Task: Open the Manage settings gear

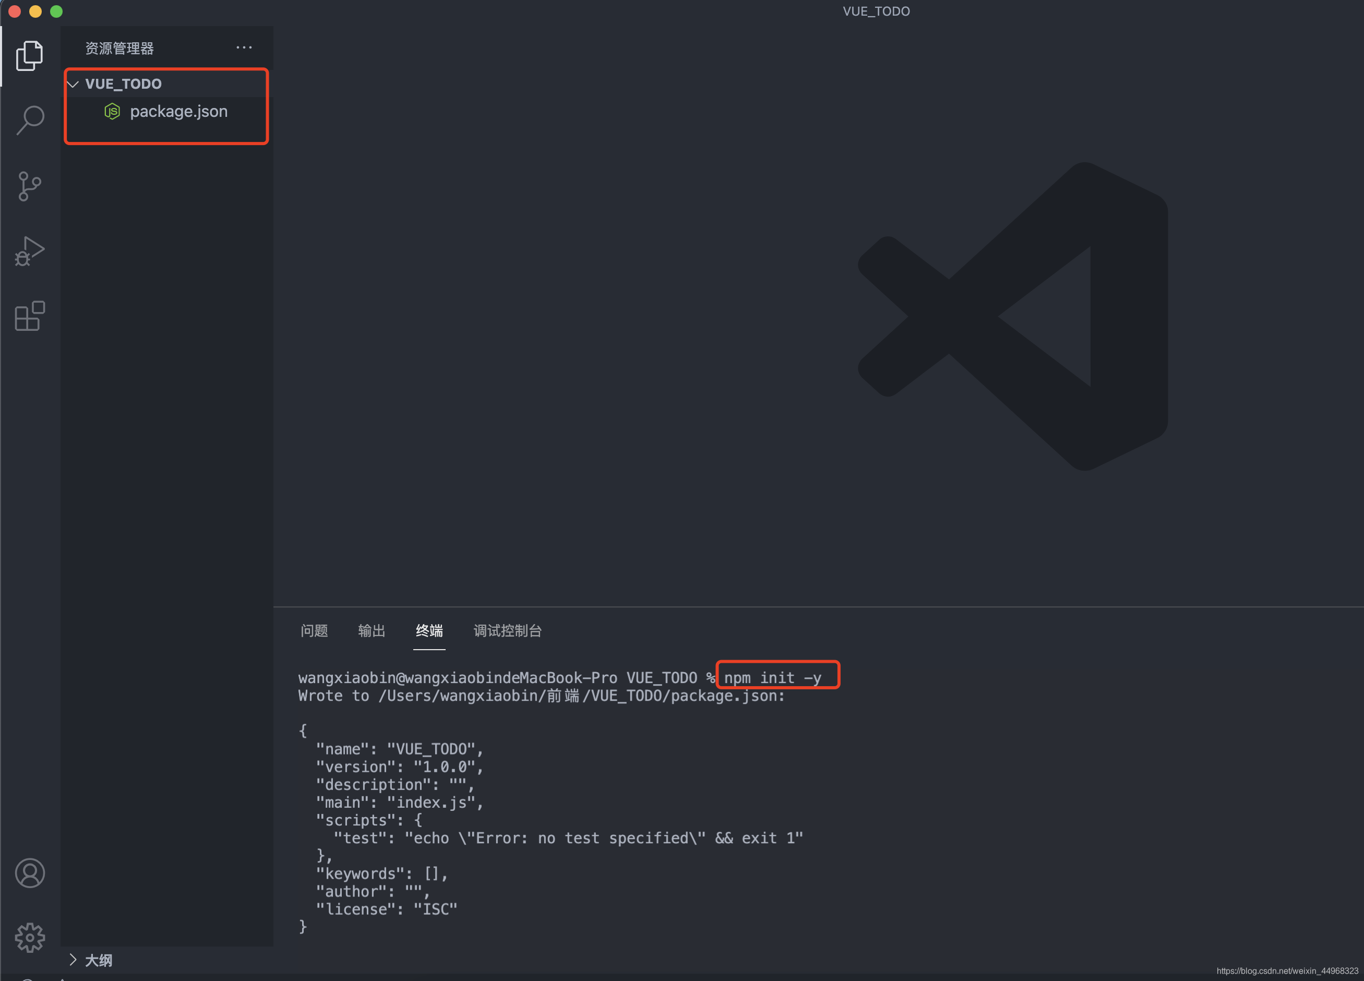Action: click(29, 938)
